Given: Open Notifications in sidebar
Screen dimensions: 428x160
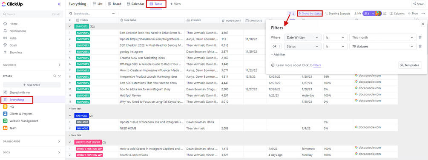Looking at the screenshot, I should pos(18,31).
